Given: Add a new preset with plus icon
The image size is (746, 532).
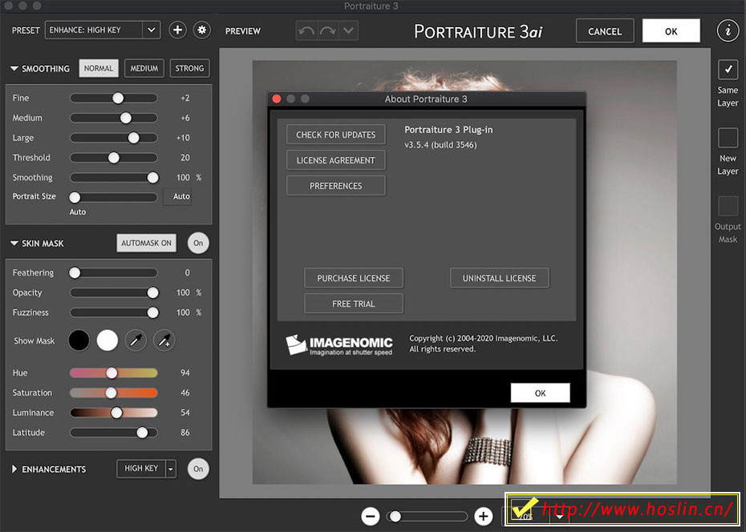Looking at the screenshot, I should pos(177,30).
